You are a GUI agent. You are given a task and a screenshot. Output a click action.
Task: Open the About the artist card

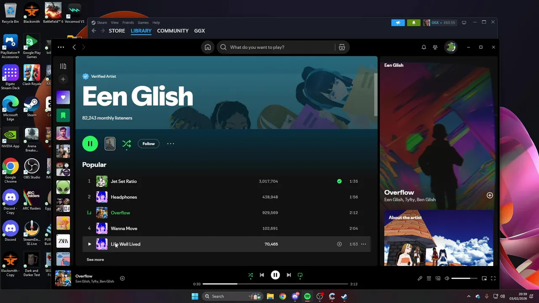[438, 238]
